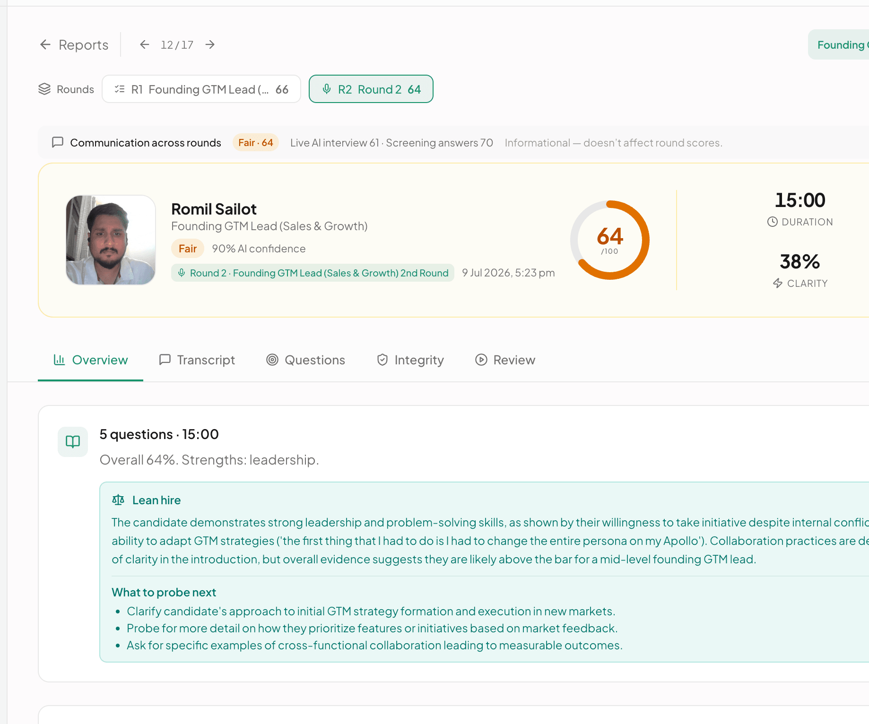Go back to Reports
Viewport: 869px width, 724px height.
point(74,45)
